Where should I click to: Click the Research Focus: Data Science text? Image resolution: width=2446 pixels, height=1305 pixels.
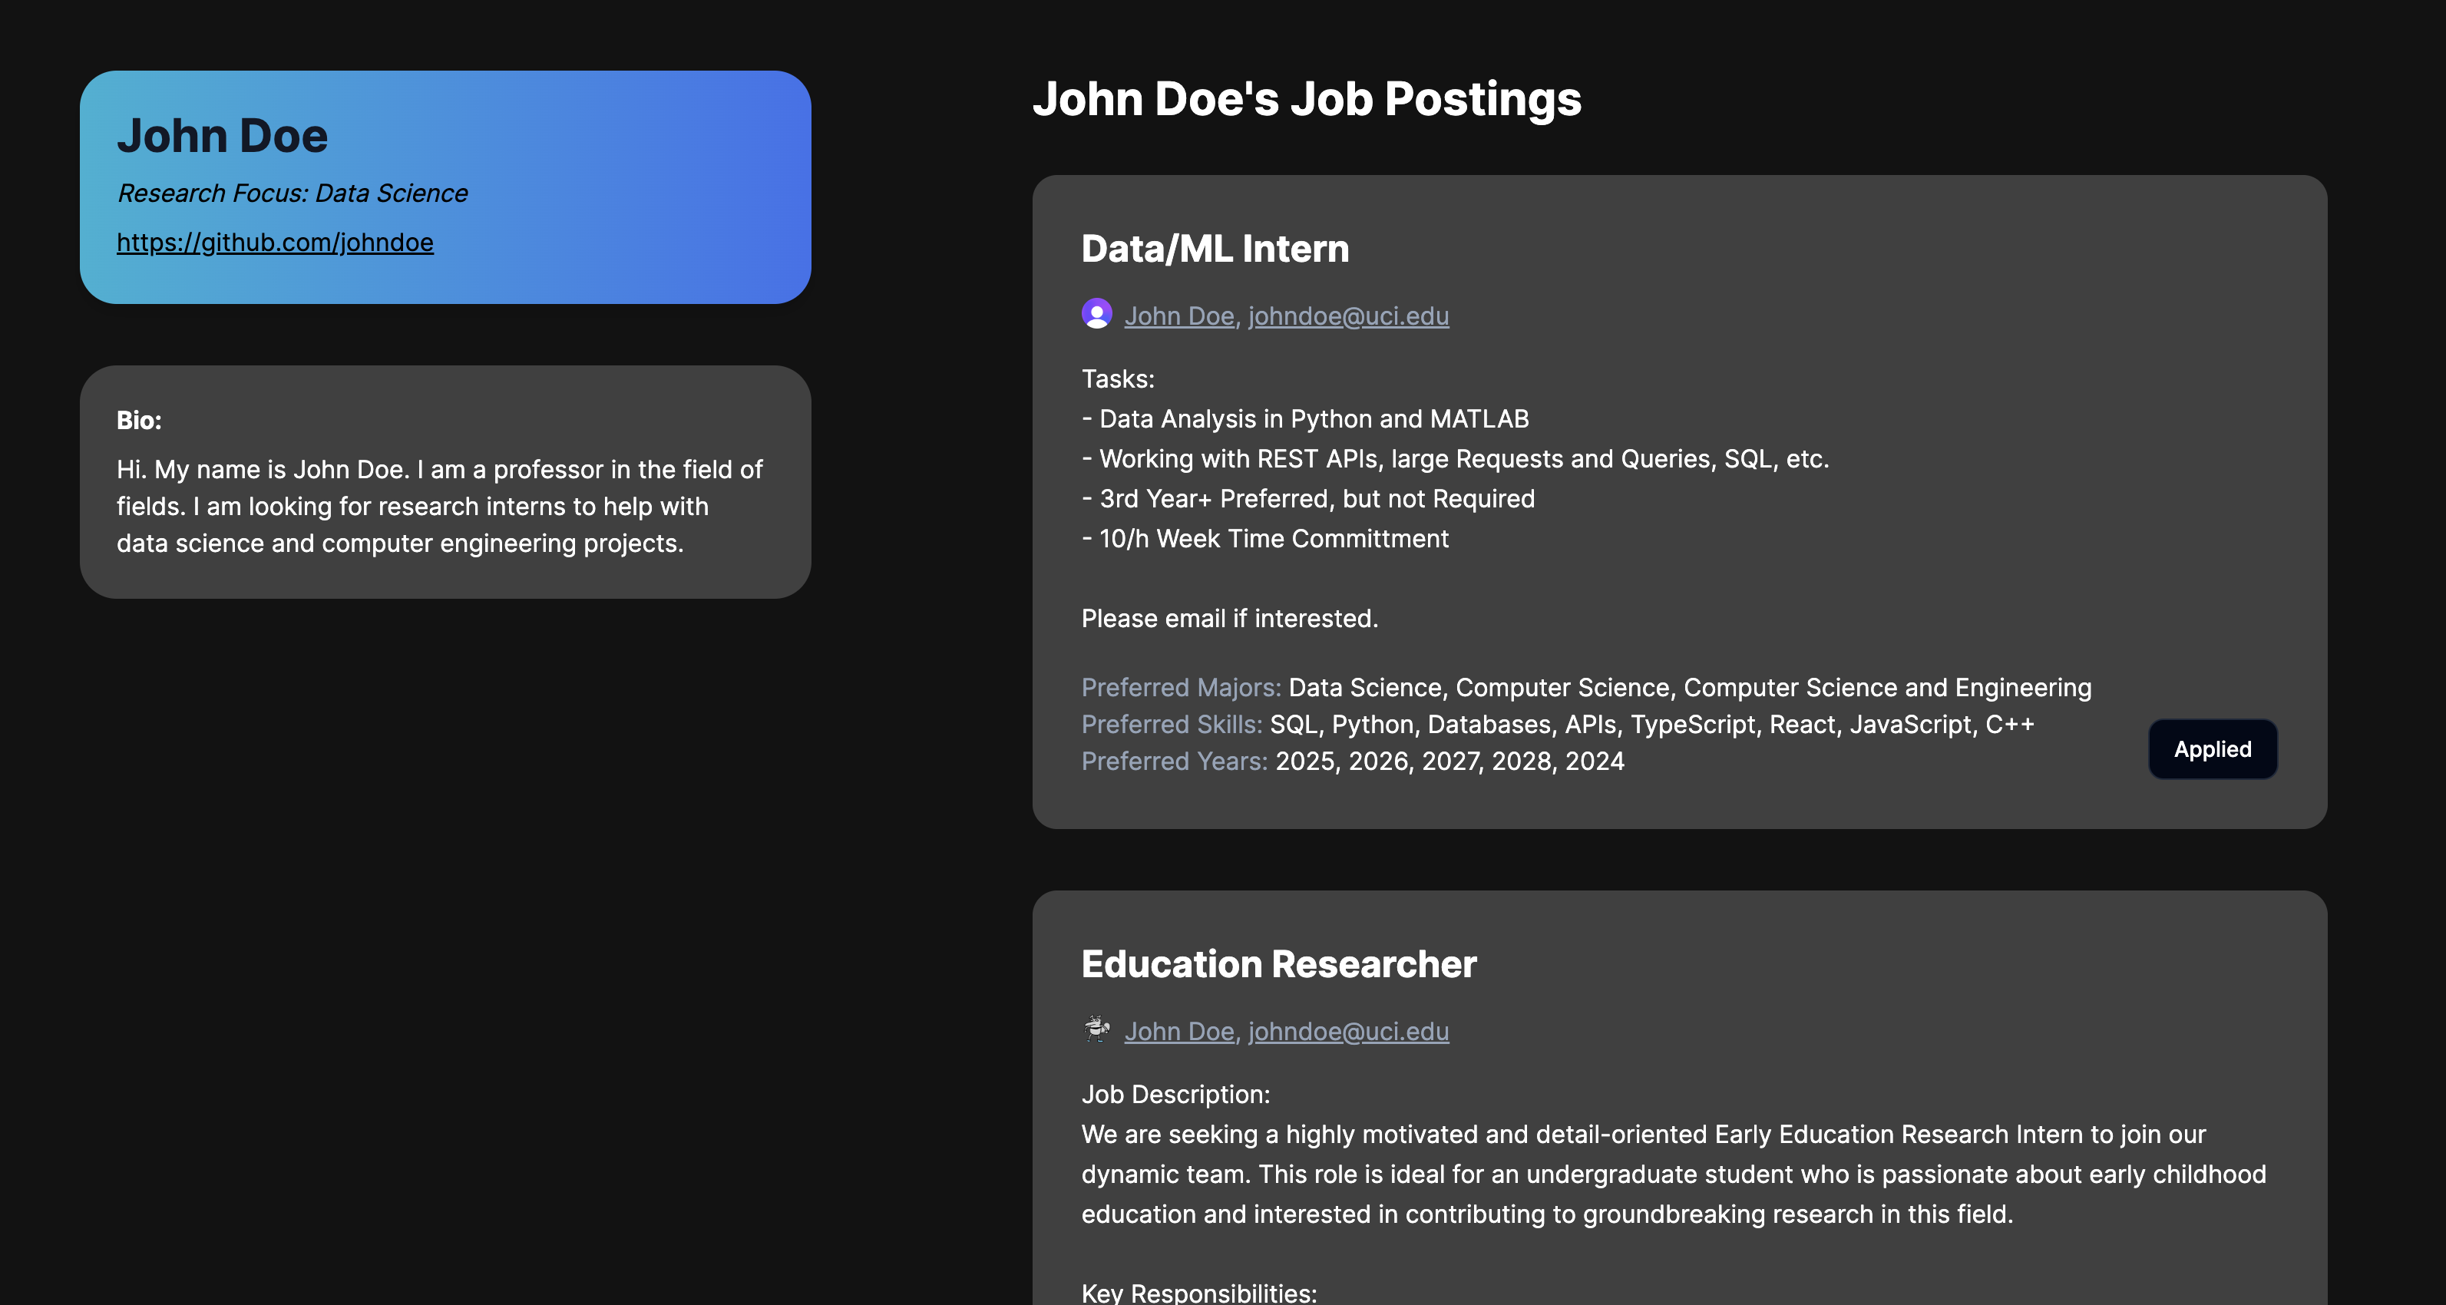(293, 193)
